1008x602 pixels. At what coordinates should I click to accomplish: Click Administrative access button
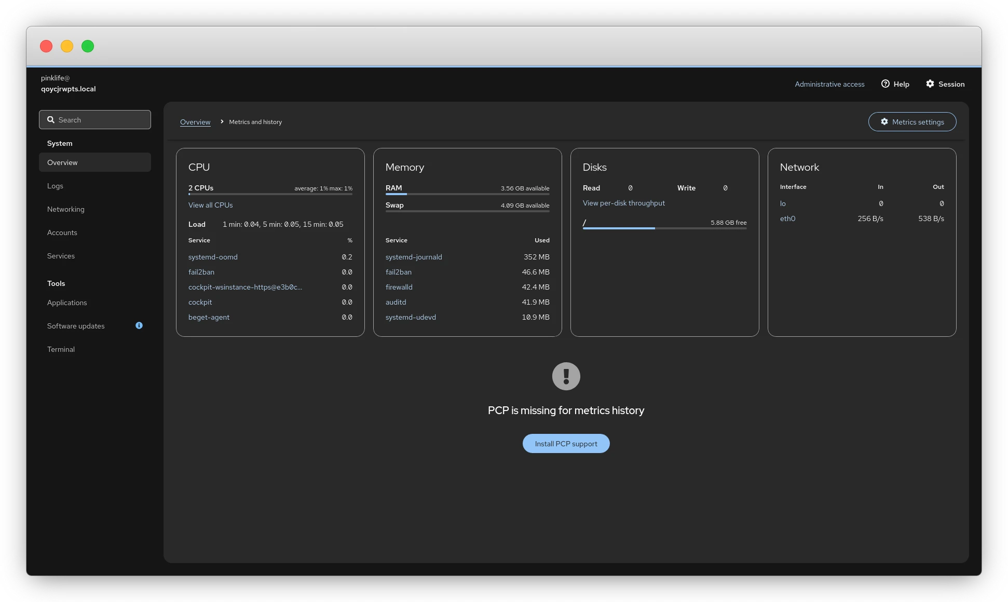coord(829,84)
